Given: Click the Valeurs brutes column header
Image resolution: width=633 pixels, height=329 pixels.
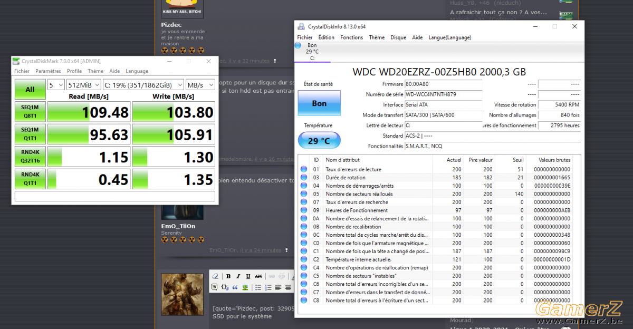Looking at the screenshot, I should point(554,160).
